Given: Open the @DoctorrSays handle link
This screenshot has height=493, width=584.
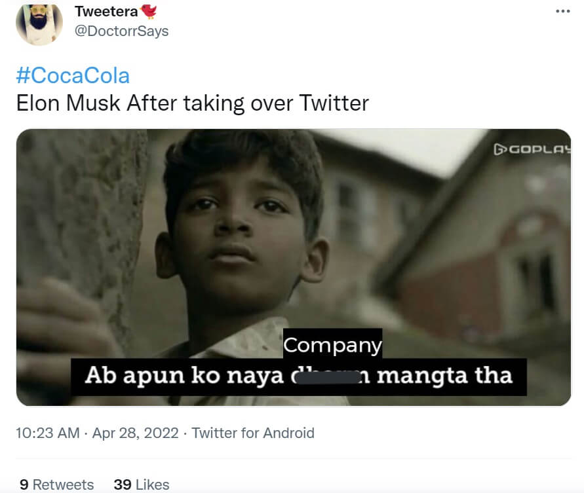Looking at the screenshot, I should tap(121, 31).
